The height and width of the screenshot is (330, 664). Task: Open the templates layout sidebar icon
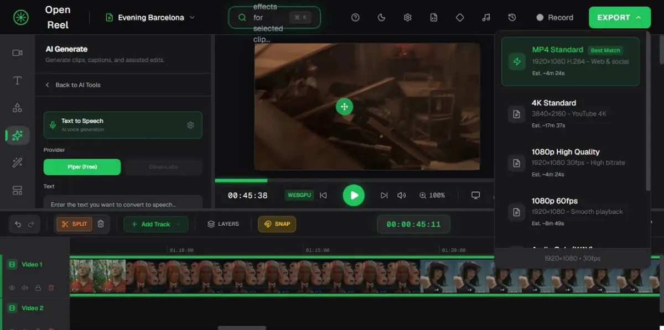click(17, 191)
